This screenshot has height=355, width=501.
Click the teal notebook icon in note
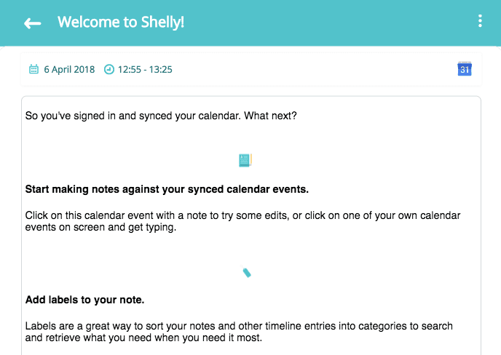pos(245,160)
